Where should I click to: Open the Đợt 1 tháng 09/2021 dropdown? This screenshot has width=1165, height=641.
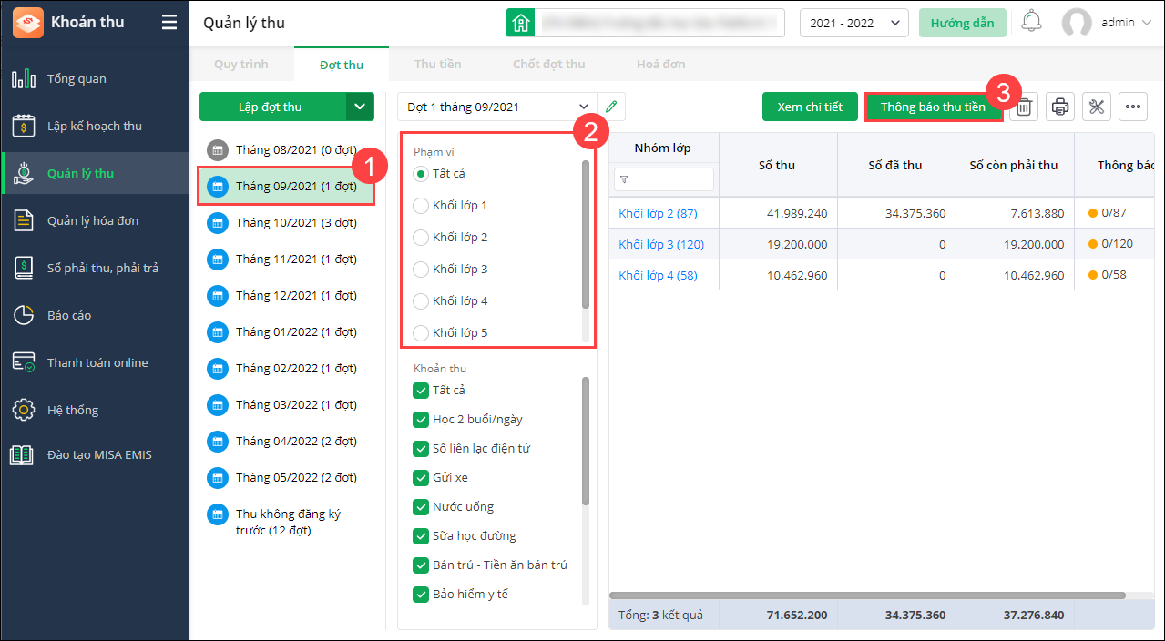(x=497, y=107)
